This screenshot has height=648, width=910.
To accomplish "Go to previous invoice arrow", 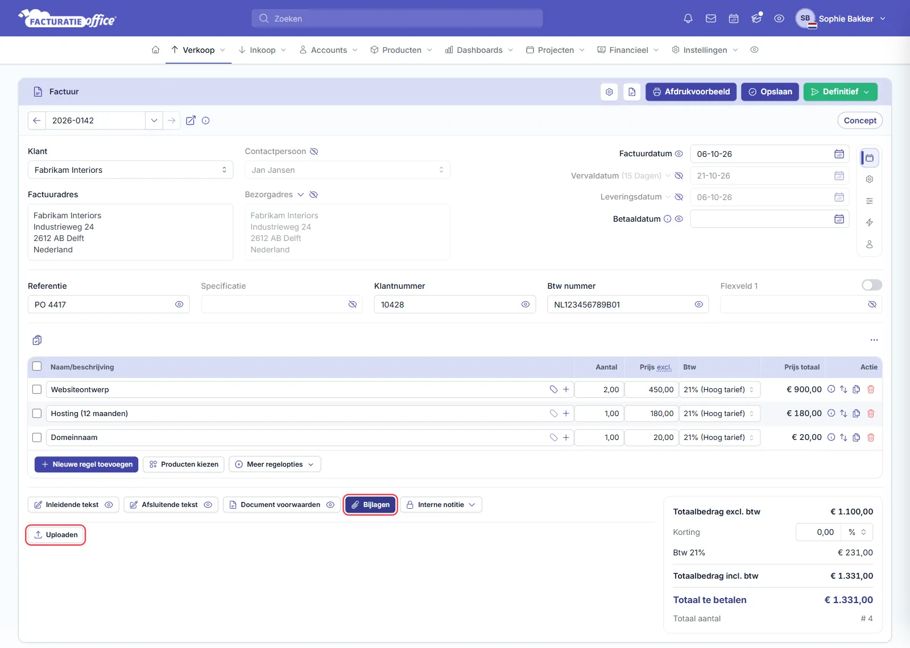I will click(x=37, y=121).
